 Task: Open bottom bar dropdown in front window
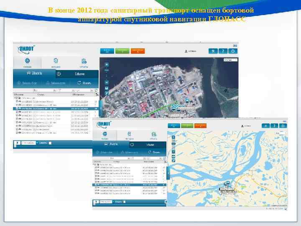pyautogui.click(x=107, y=202)
